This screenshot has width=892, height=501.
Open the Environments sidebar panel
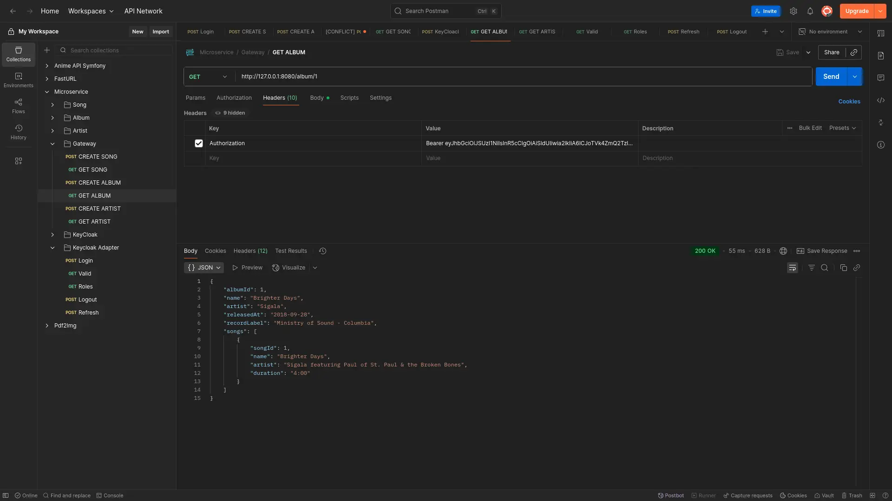[19, 80]
